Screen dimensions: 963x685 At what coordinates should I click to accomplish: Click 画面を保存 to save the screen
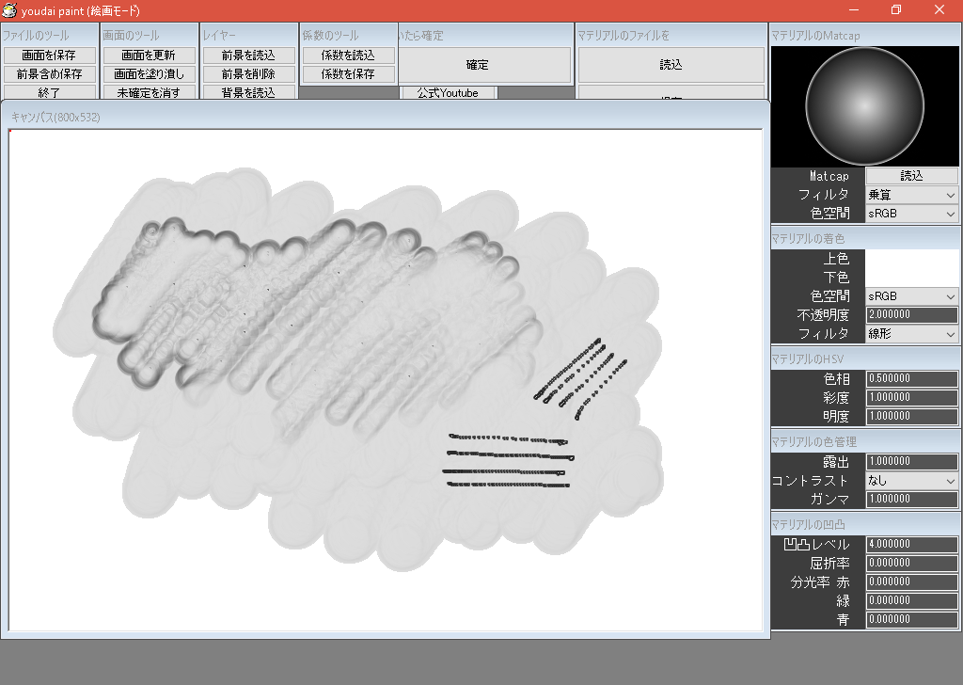coord(52,55)
